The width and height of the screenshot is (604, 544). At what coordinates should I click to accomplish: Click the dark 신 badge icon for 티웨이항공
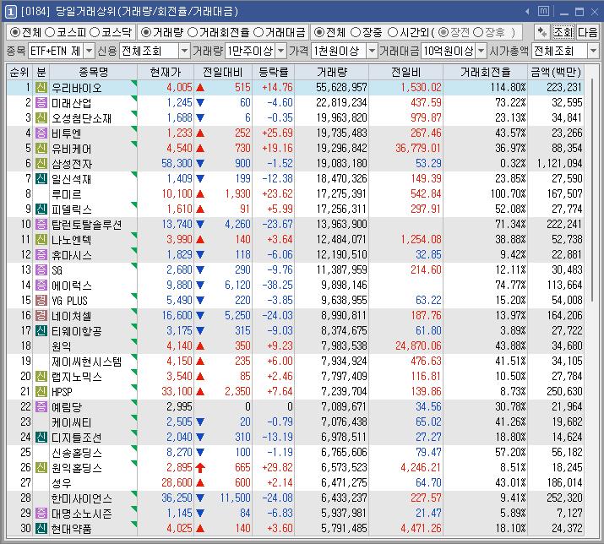(x=41, y=330)
